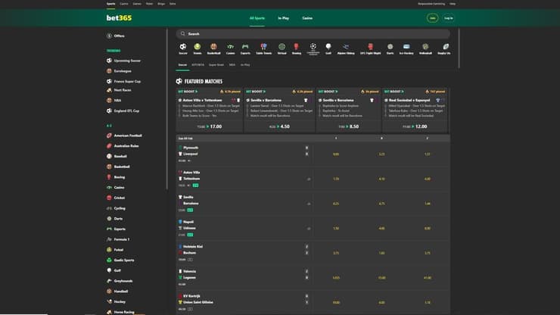Image resolution: width=560 pixels, height=315 pixels.
Task: Open the Valencia v Leganes match
Action: (x=313, y=277)
